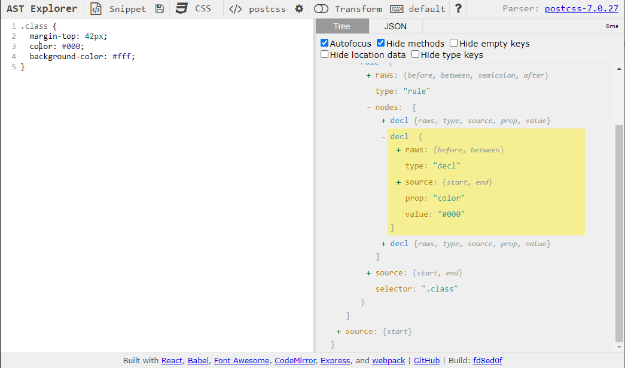Click selector ".class" in tree

tap(440, 289)
